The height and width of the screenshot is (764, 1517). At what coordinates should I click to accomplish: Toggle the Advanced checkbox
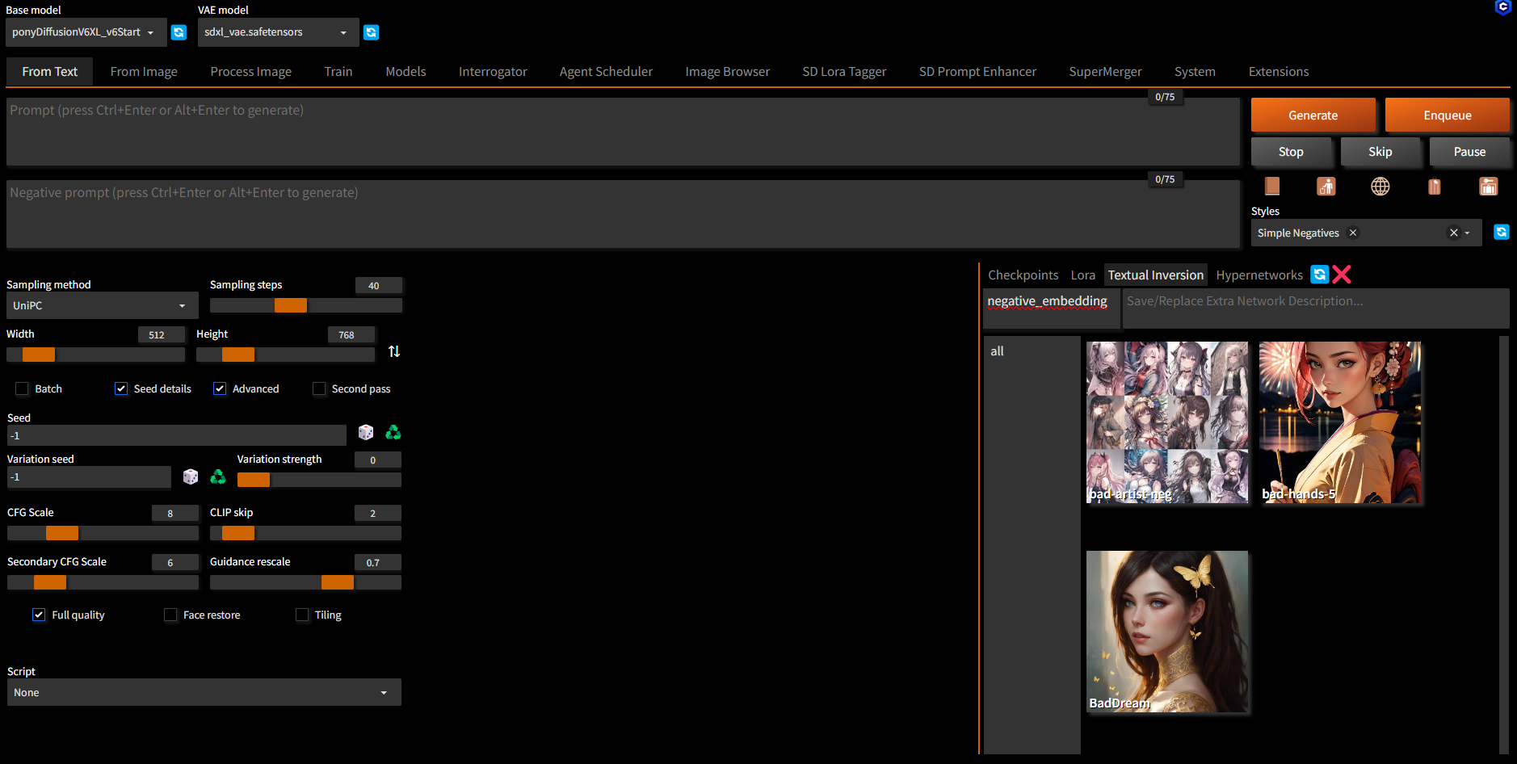(x=220, y=388)
